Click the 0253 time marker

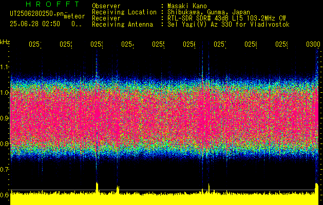click(97, 44)
